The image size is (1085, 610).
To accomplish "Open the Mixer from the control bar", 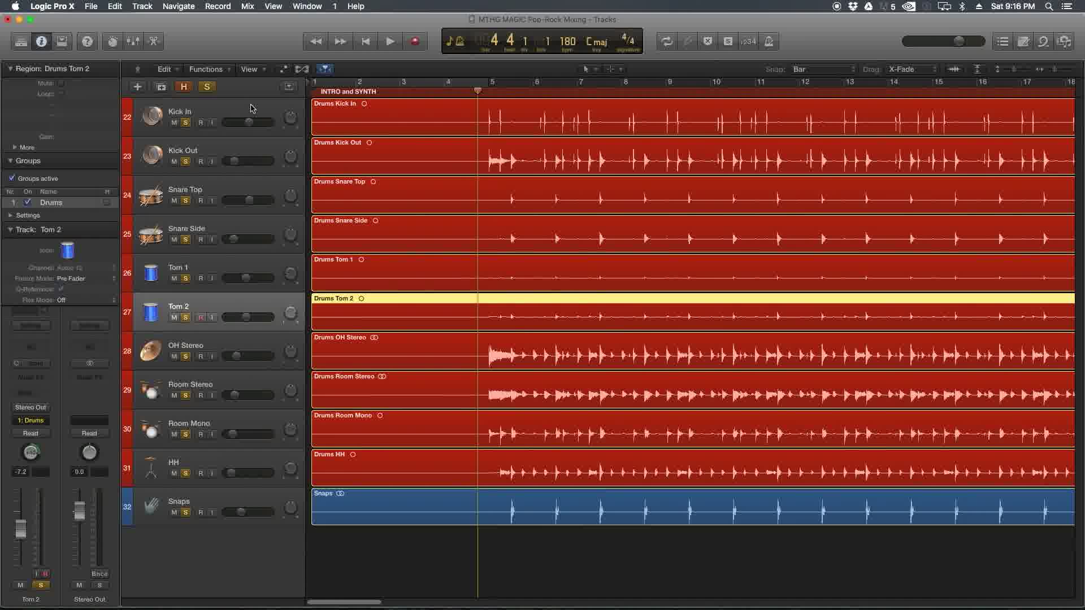I will (133, 41).
